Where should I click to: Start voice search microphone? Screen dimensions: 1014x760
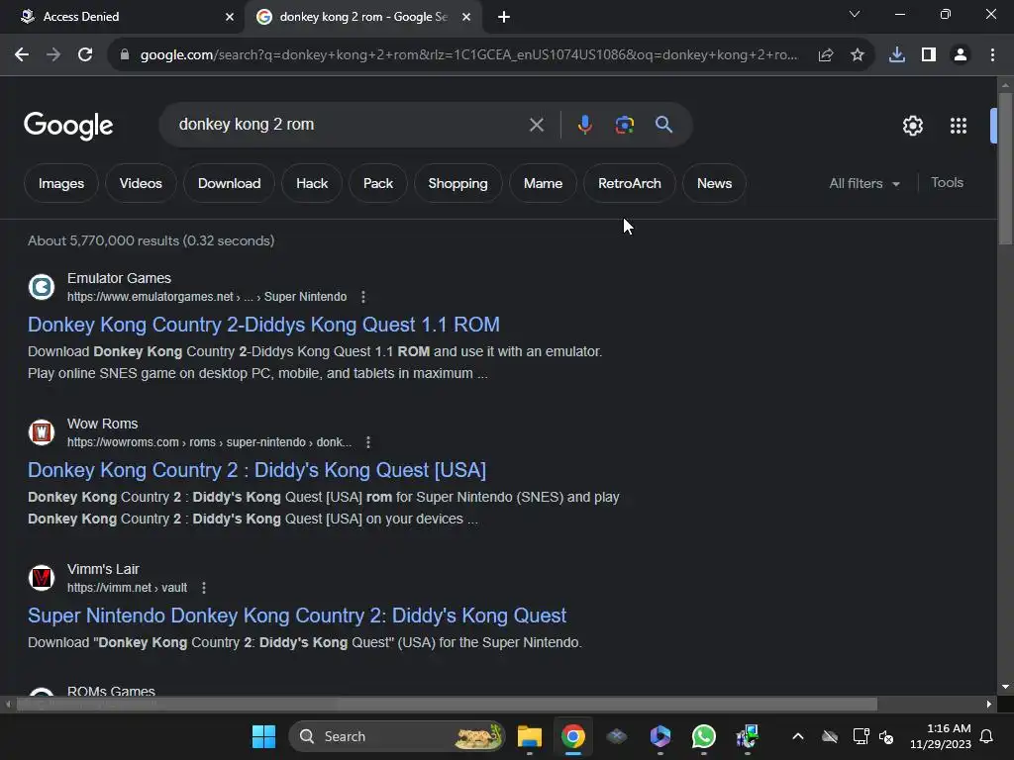click(x=584, y=125)
